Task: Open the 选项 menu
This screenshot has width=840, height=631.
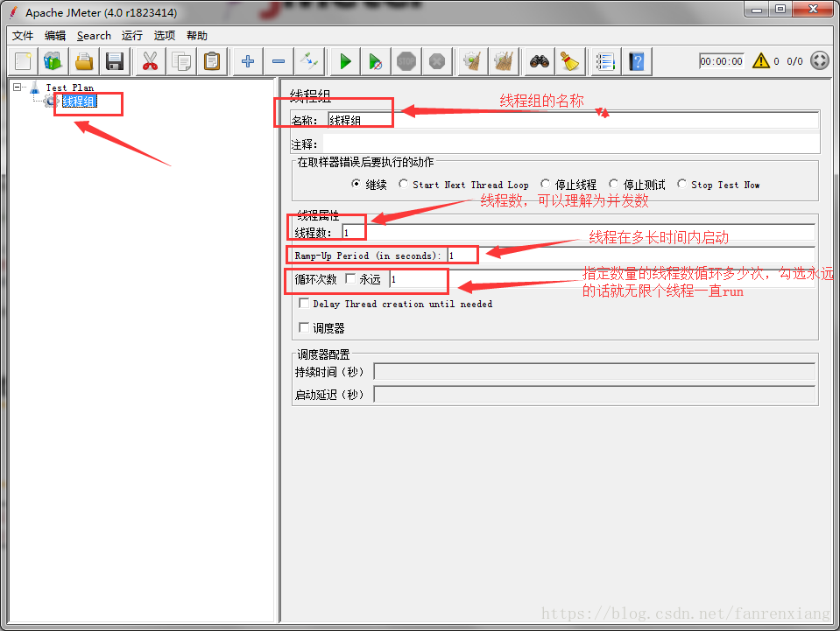Action: (165, 35)
